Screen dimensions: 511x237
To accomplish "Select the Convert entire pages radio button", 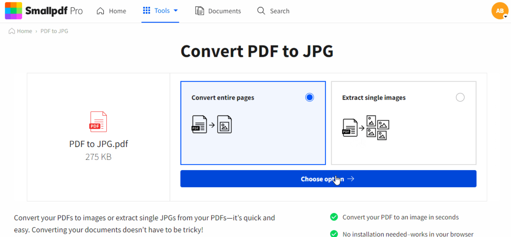I will pyautogui.click(x=309, y=98).
